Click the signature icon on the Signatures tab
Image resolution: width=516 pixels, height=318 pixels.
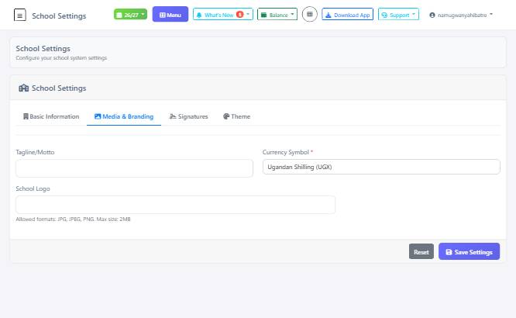(x=173, y=116)
